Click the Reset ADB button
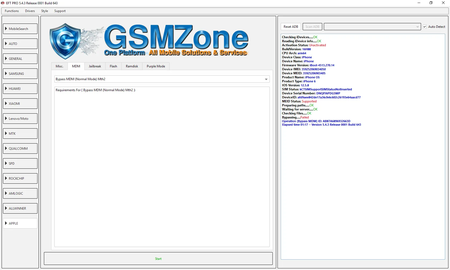The height and width of the screenshot is (270, 450). click(291, 27)
